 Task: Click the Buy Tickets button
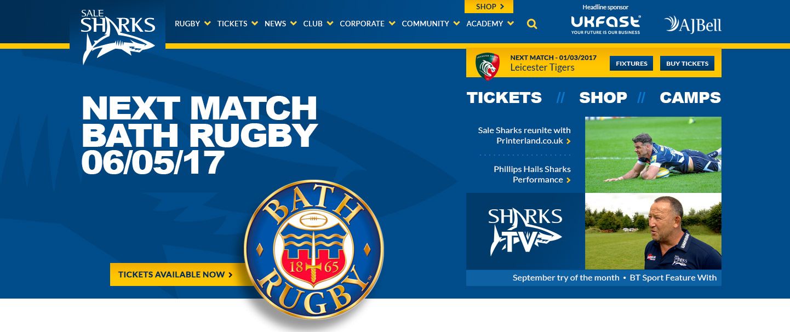coord(687,64)
